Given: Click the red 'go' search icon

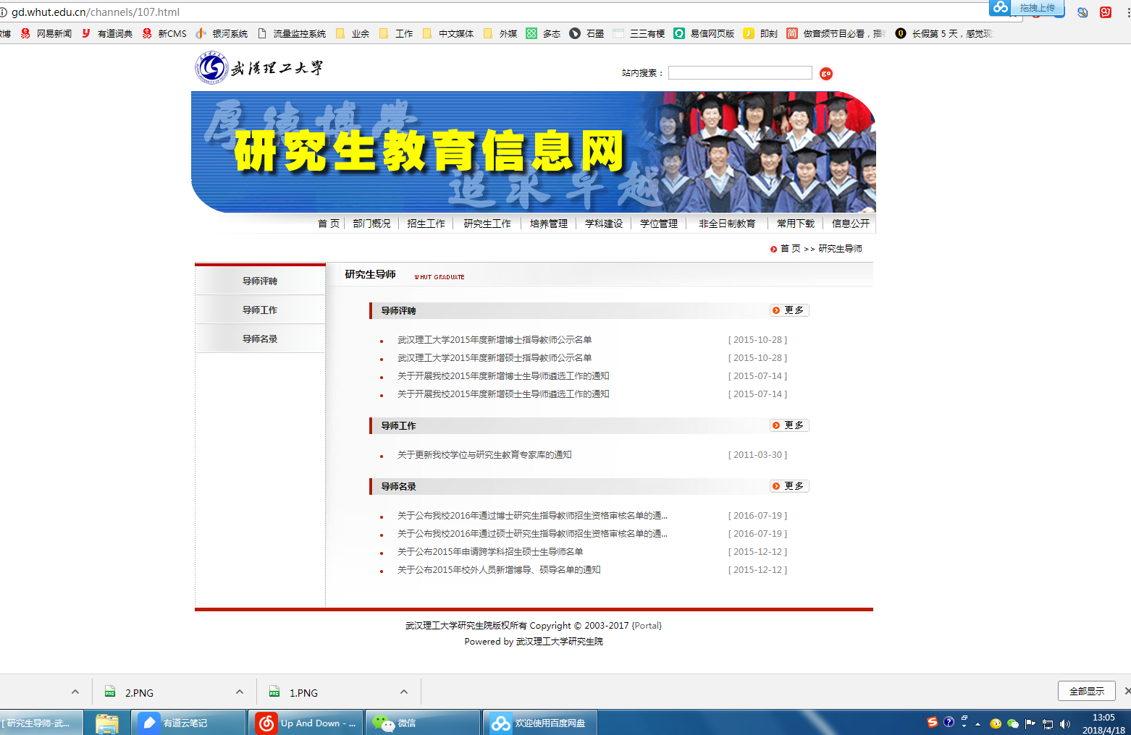Looking at the screenshot, I should pyautogui.click(x=826, y=74).
